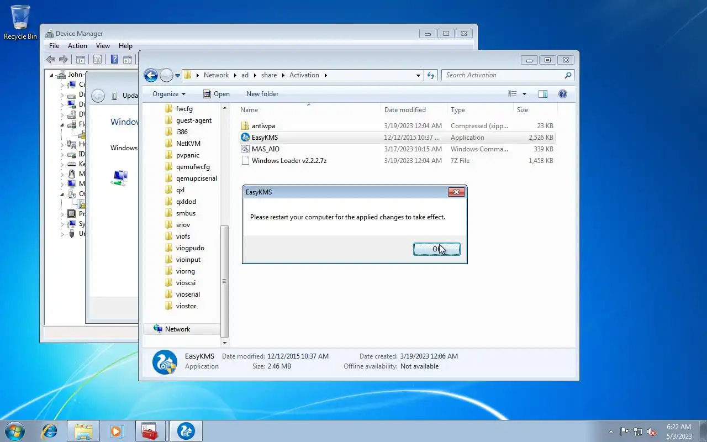Screen dimensions: 707x442
Task: Select the Windows Loader 7z file icon
Action: pyautogui.click(x=245, y=161)
